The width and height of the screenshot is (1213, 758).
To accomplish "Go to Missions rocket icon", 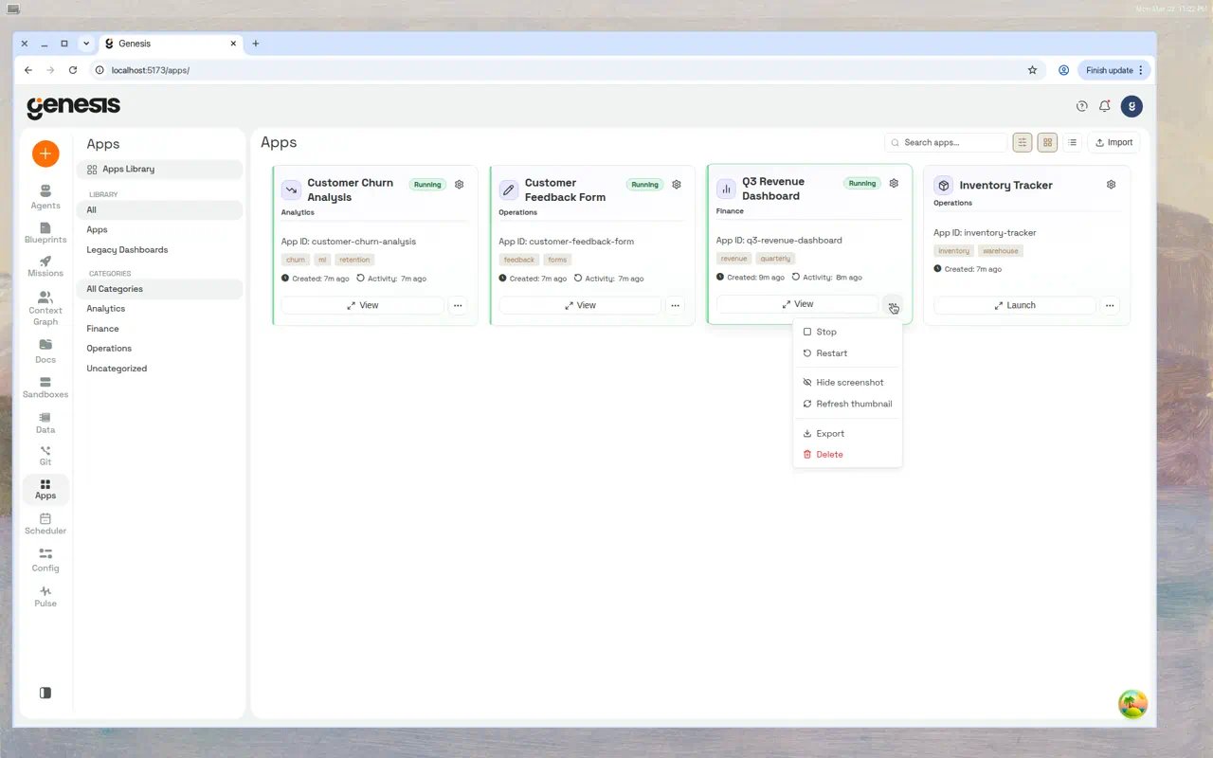I will (x=45, y=266).
